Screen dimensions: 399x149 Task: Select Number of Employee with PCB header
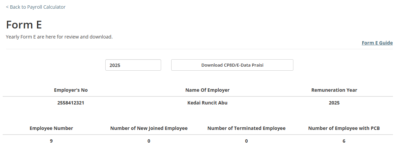(344, 128)
